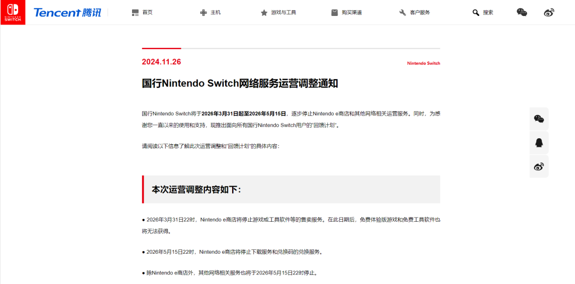Open the 游戏与工具 menu label
This screenshot has height=284, width=575.
(x=283, y=12)
